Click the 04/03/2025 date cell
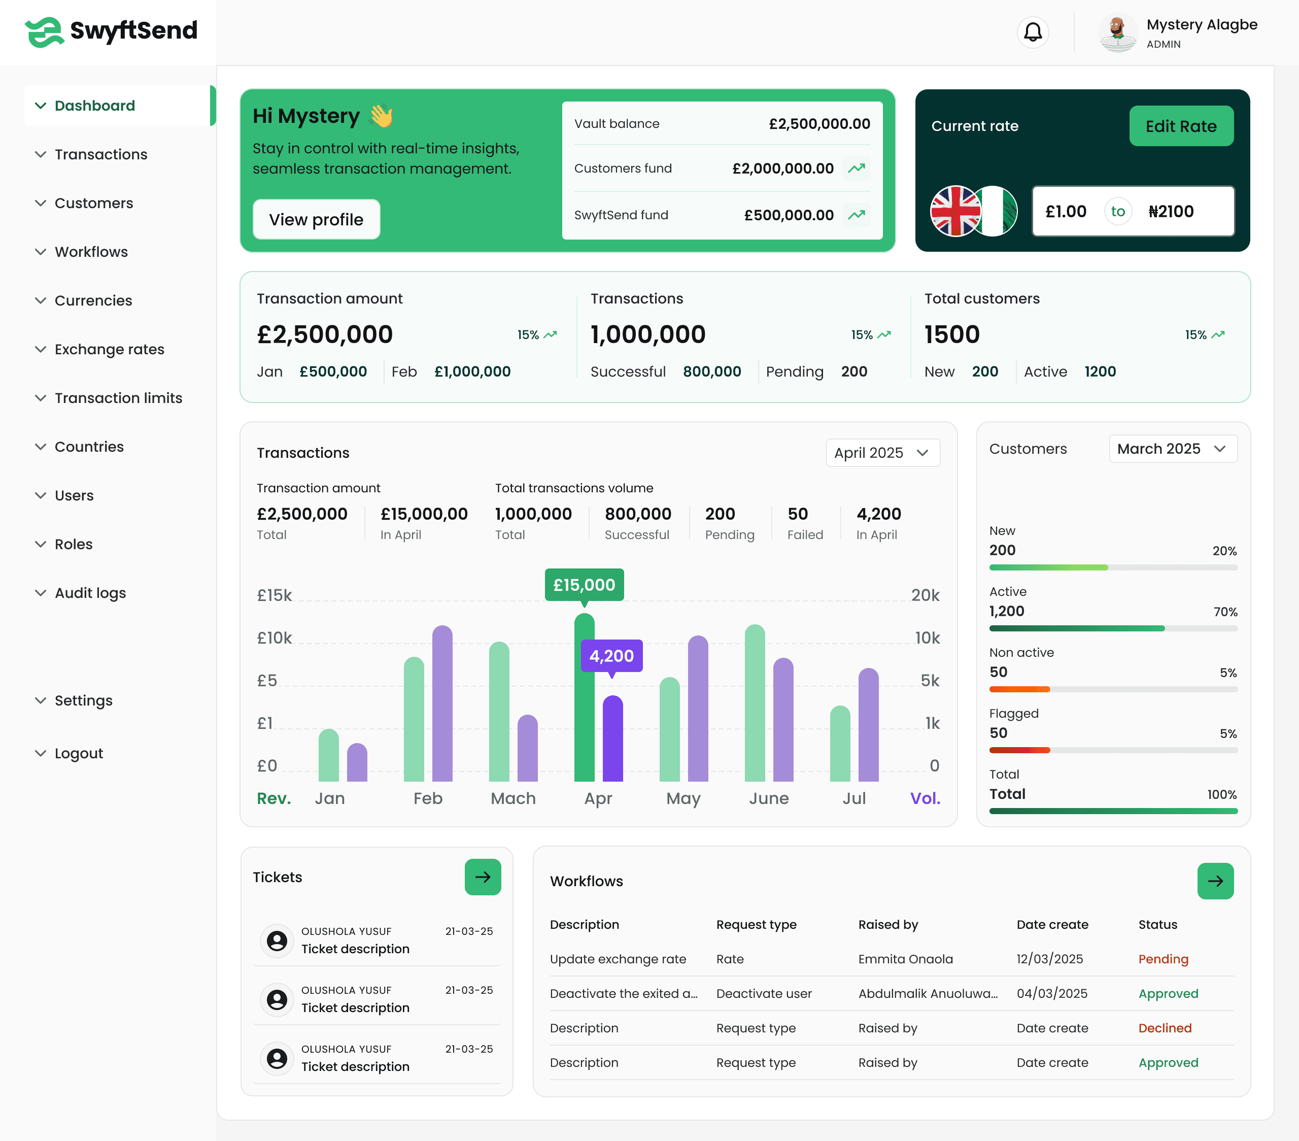This screenshot has width=1299, height=1141. [x=1052, y=993]
